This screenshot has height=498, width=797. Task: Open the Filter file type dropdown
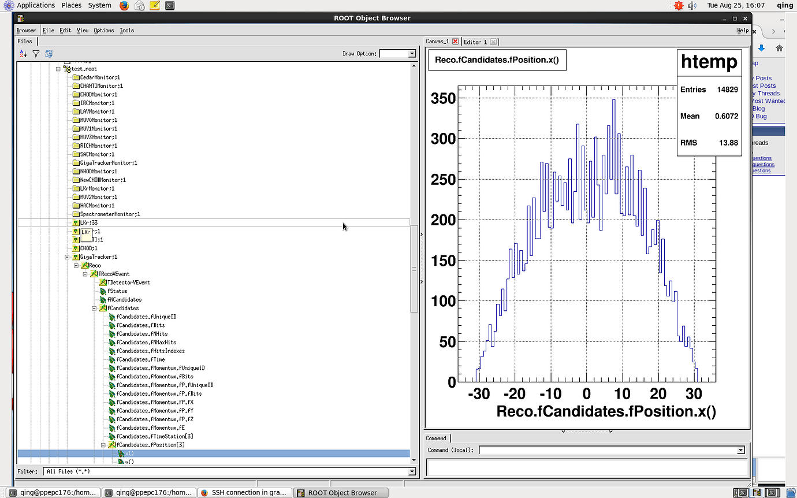click(412, 471)
